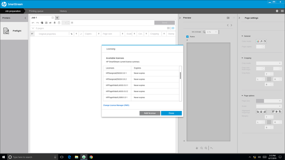Click the zoom out icon below preview
The height and width of the screenshot is (160, 285).
point(201,148)
